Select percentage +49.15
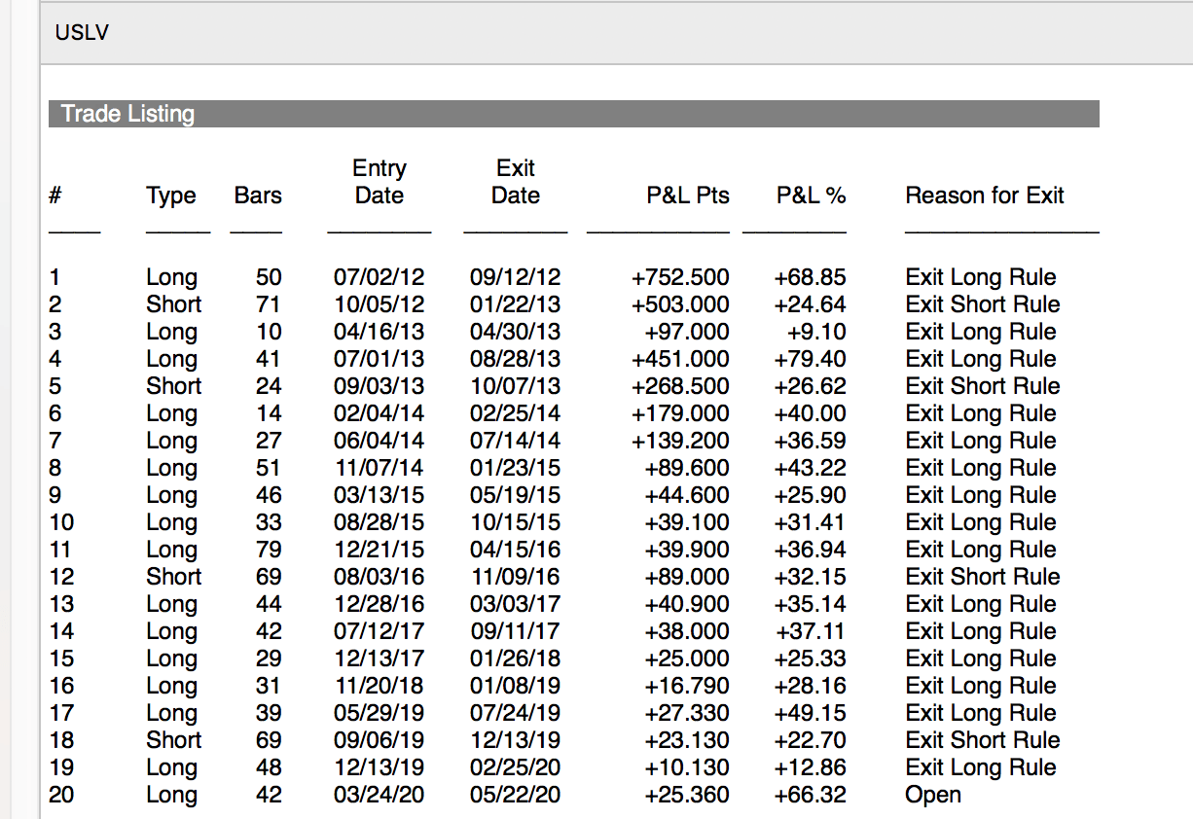The width and height of the screenshot is (1193, 819). pyautogui.click(x=810, y=713)
